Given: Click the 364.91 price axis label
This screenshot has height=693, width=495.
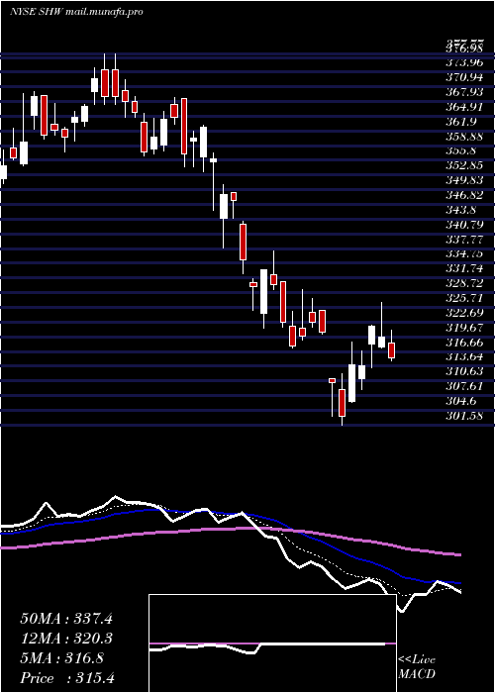Looking at the screenshot, I should (x=464, y=107).
